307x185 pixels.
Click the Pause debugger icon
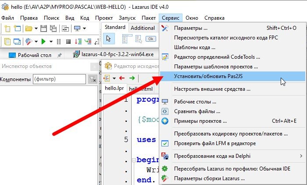58,42
